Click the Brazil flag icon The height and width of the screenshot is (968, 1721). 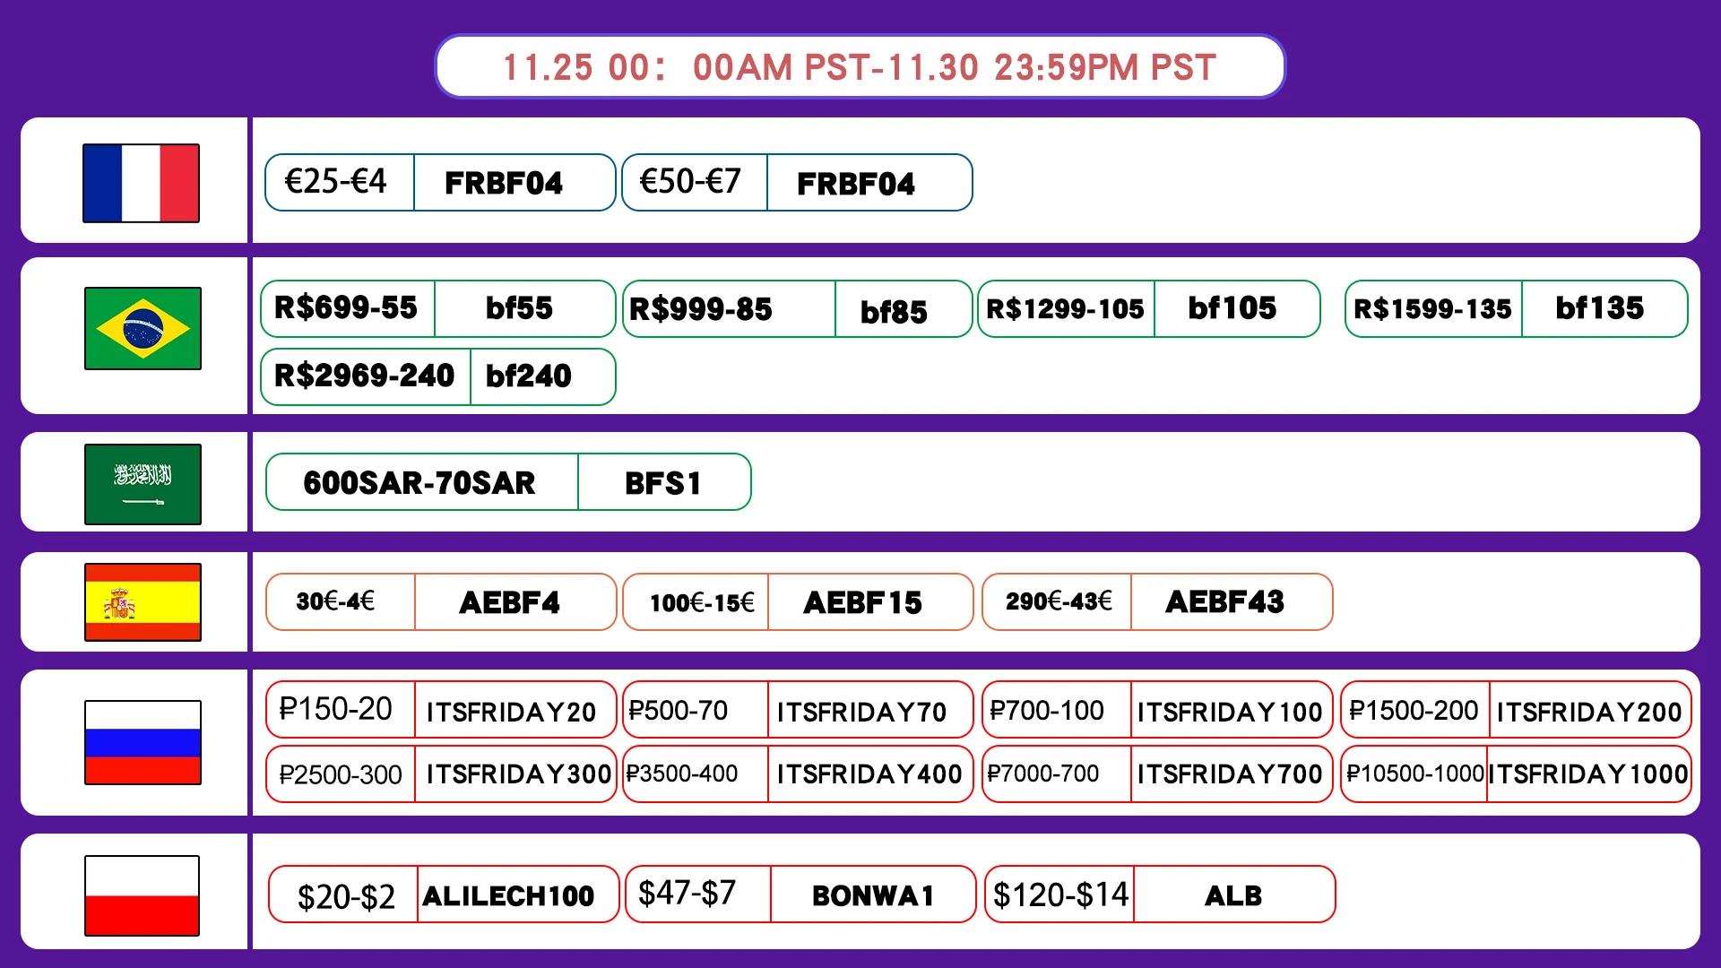click(143, 328)
